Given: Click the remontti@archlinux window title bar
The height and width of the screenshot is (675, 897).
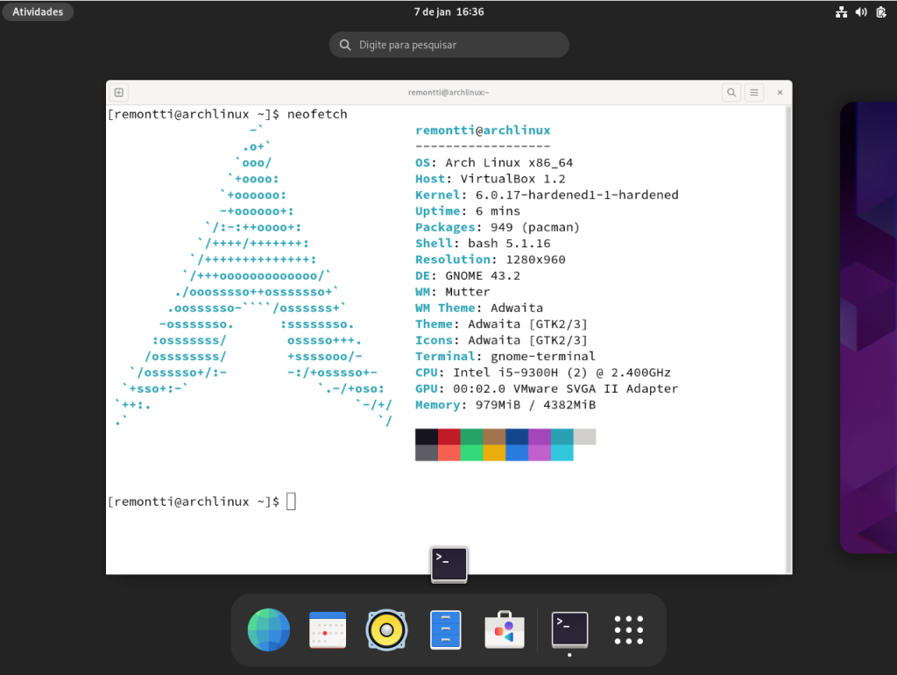Looking at the screenshot, I should click(448, 91).
